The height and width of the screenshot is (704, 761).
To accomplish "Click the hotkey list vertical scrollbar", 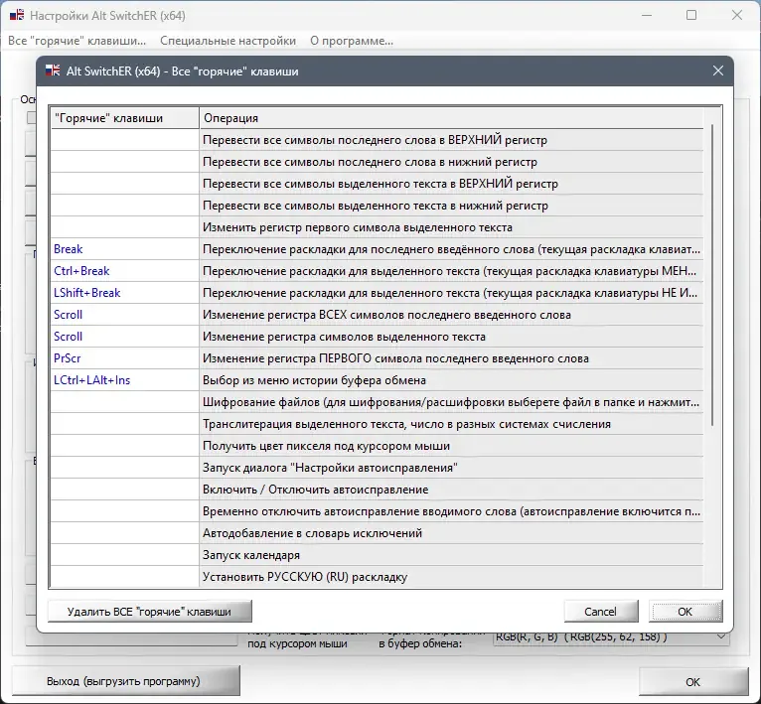I will tap(712, 276).
